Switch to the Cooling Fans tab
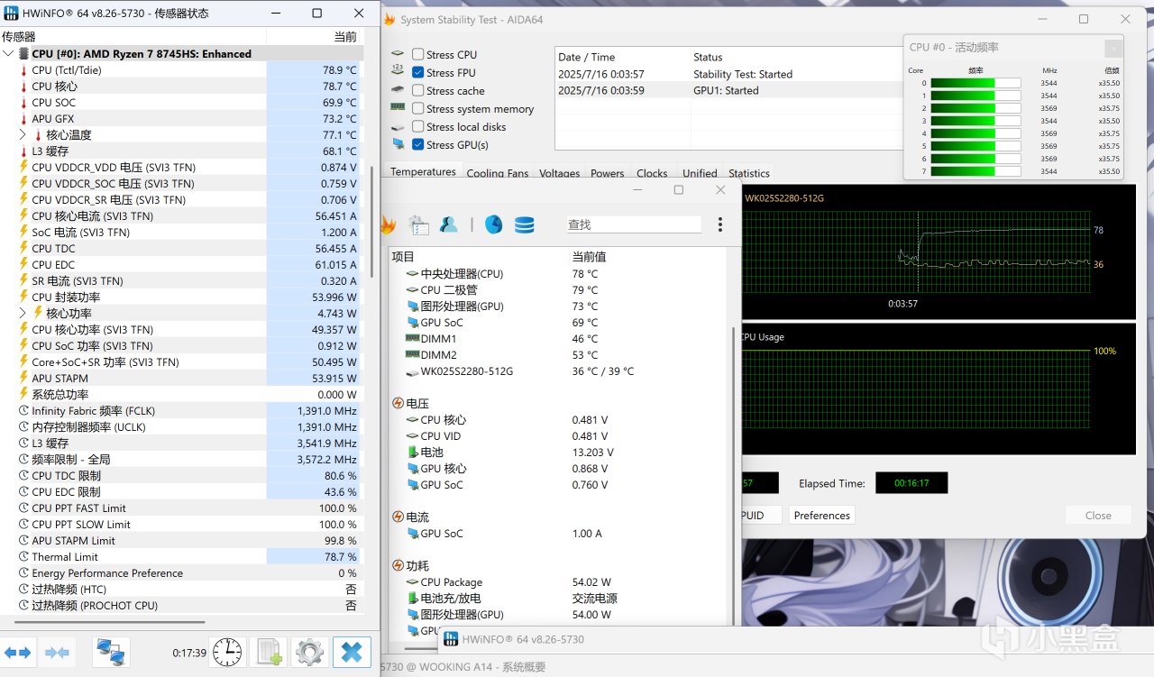Screen dimensions: 1154x677 [x=498, y=173]
